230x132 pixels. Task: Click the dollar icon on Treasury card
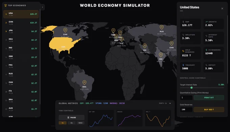[x=183, y=65]
